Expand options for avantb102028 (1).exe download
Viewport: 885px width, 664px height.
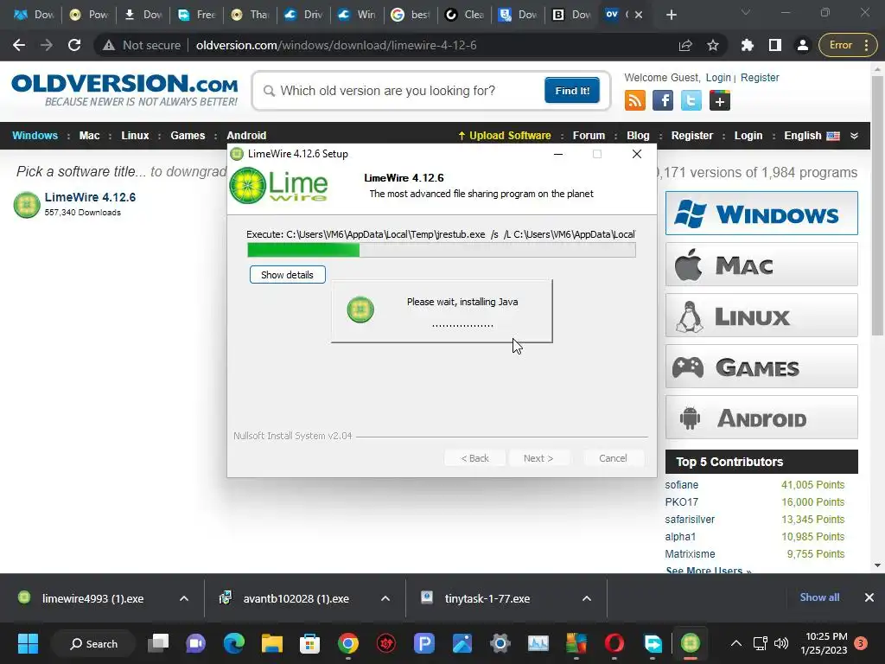[x=385, y=598]
